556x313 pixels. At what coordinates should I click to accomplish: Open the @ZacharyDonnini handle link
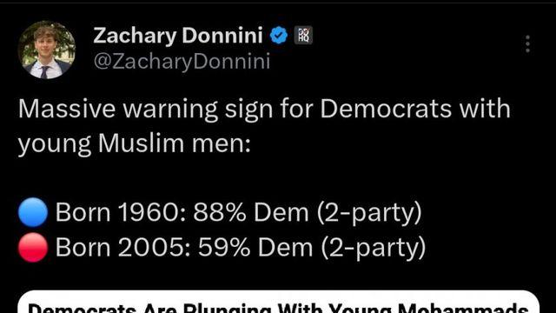coord(182,61)
